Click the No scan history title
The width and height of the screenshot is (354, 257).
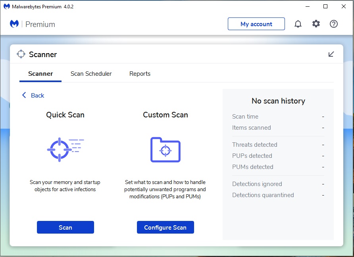click(278, 101)
